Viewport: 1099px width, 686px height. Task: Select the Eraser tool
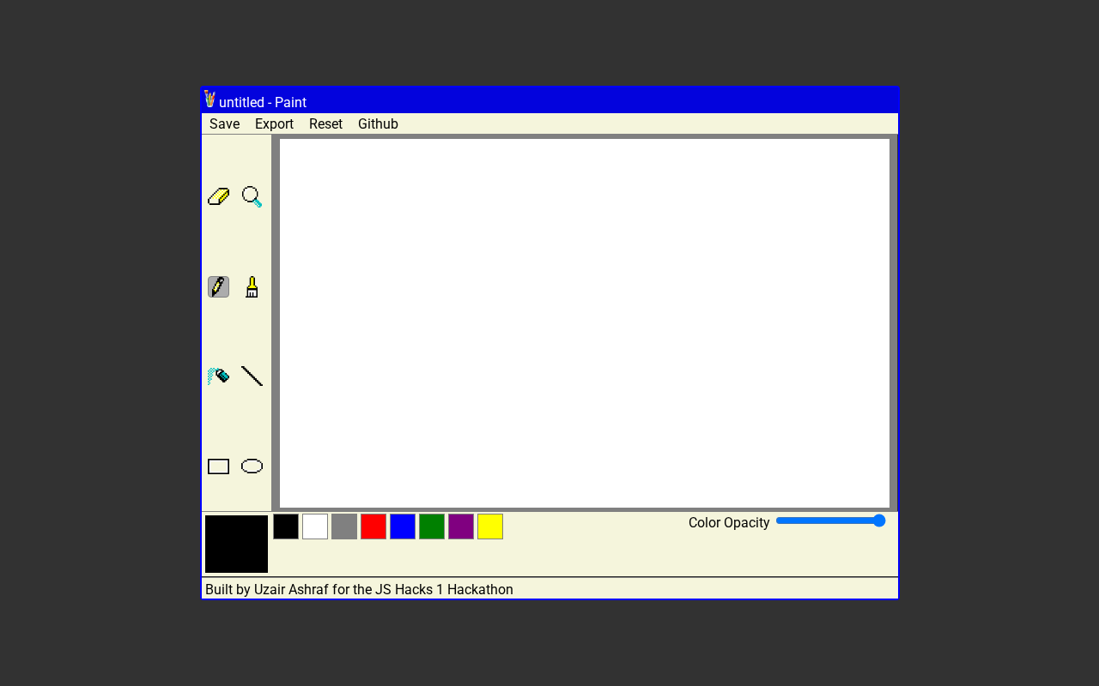[x=218, y=197]
